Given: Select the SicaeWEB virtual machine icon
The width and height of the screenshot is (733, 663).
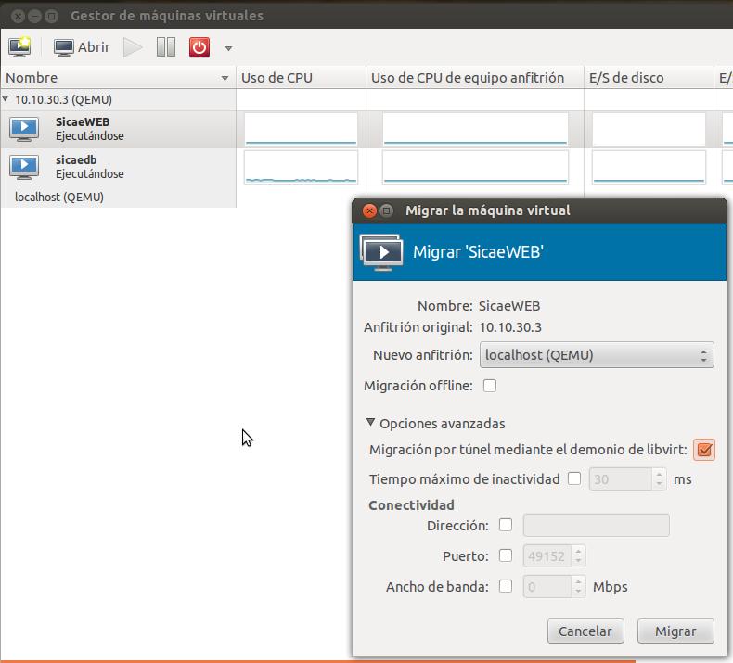Looking at the screenshot, I should pyautogui.click(x=24, y=129).
